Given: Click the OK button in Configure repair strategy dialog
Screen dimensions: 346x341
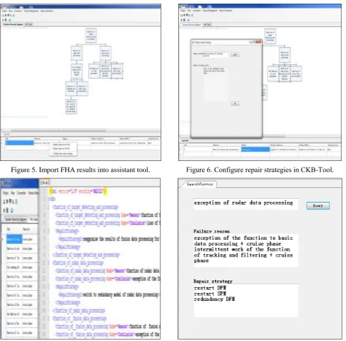Looking at the screenshot, I should (x=235, y=103).
